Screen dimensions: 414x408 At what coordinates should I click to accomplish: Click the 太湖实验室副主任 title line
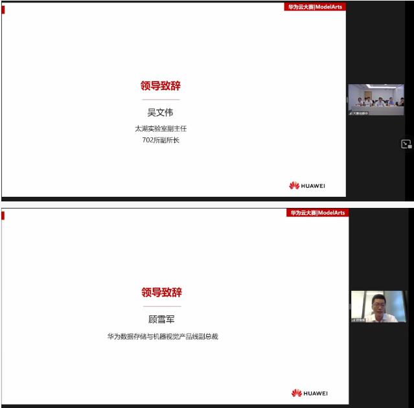tap(161, 128)
